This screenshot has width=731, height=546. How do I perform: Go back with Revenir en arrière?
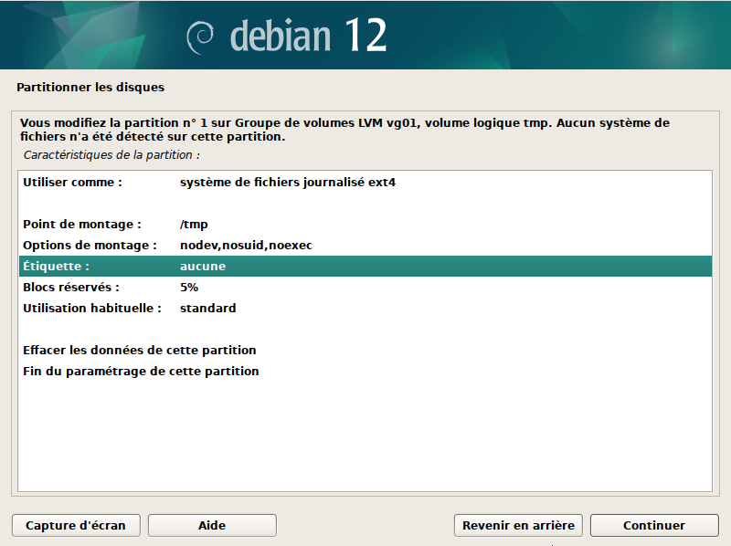coord(518,526)
